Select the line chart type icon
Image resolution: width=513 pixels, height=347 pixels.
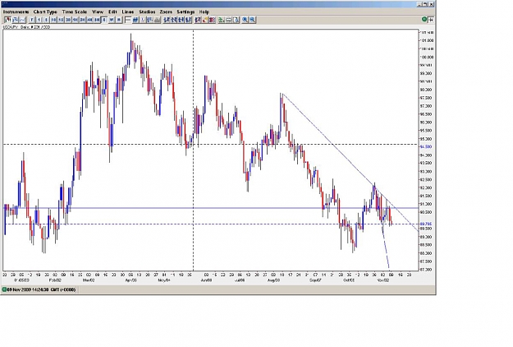[x=22, y=20]
